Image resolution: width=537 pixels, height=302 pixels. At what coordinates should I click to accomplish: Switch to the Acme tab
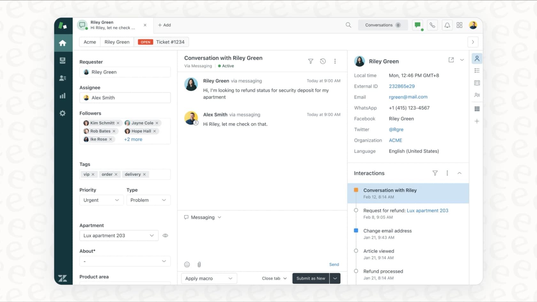click(90, 42)
